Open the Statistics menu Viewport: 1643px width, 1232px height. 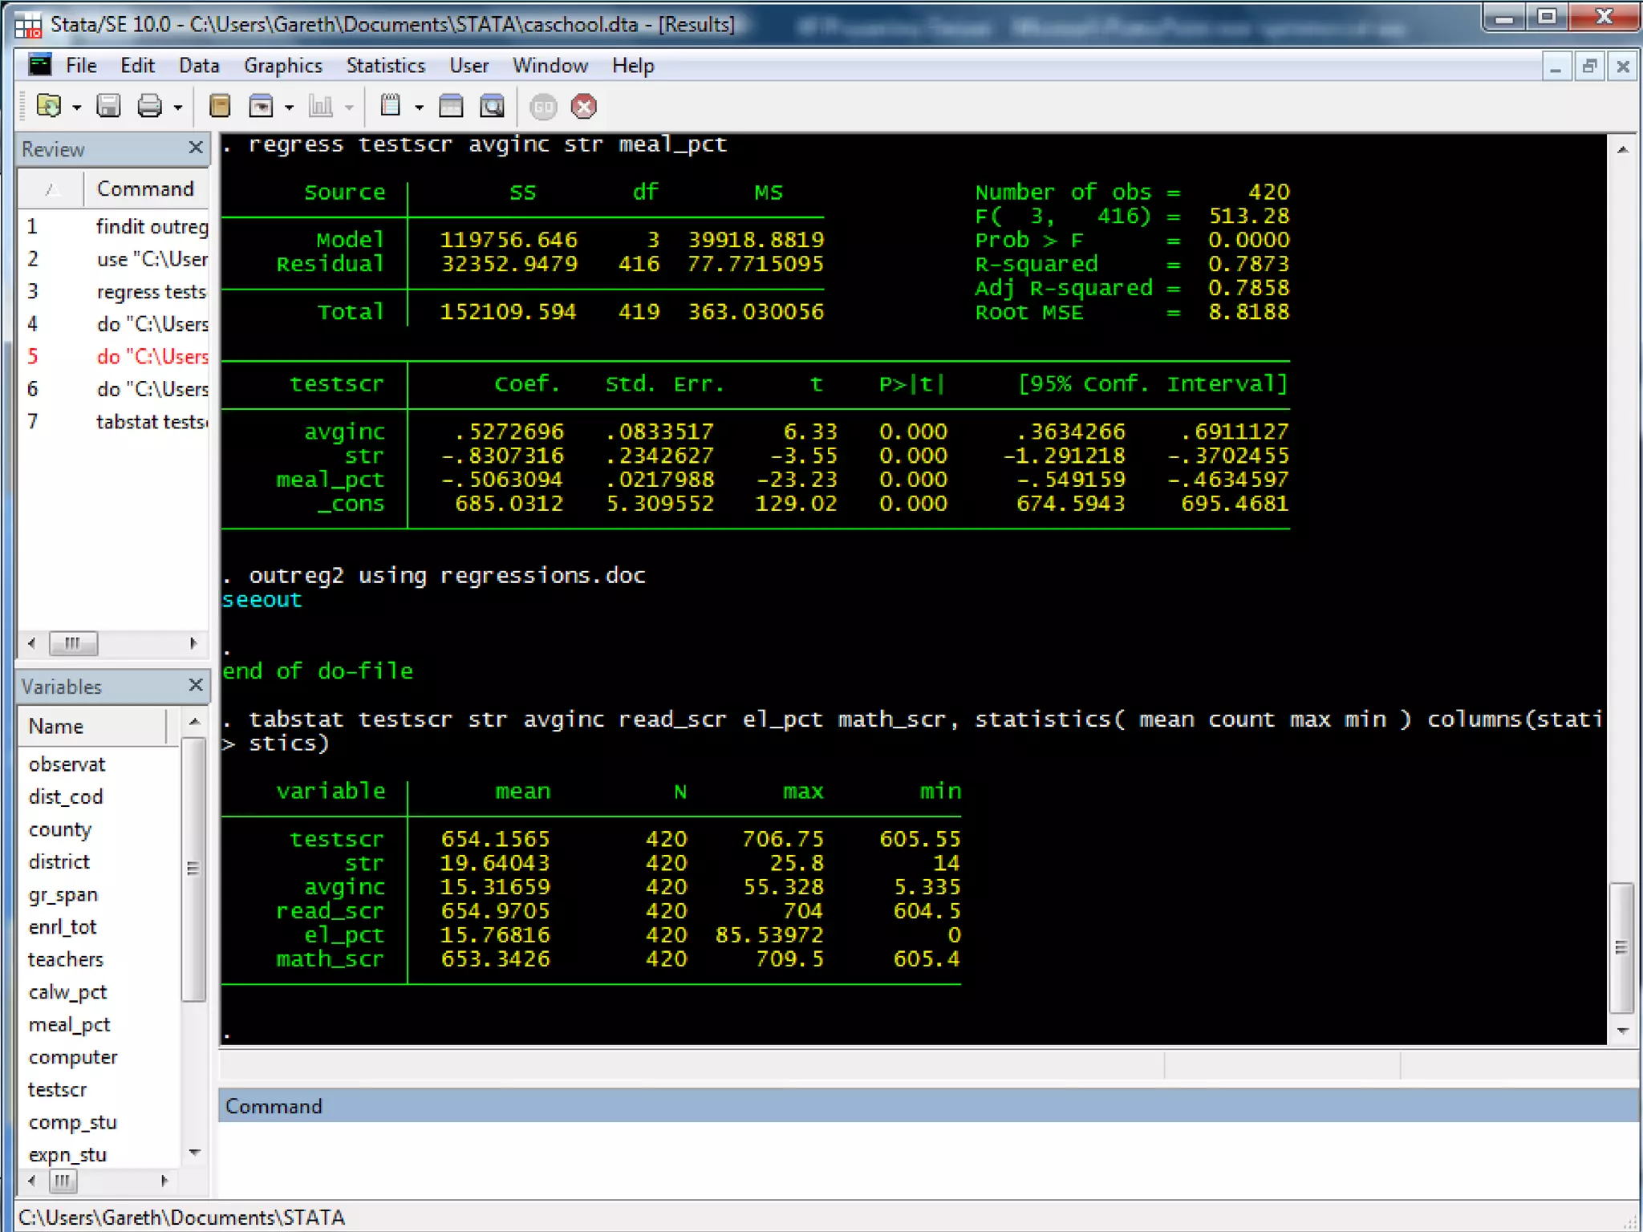(x=385, y=66)
